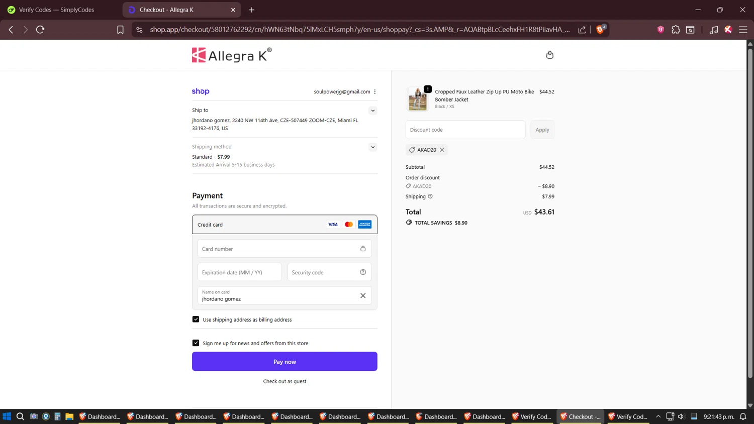Click the share page icon
The image size is (754, 424).
[x=582, y=30]
